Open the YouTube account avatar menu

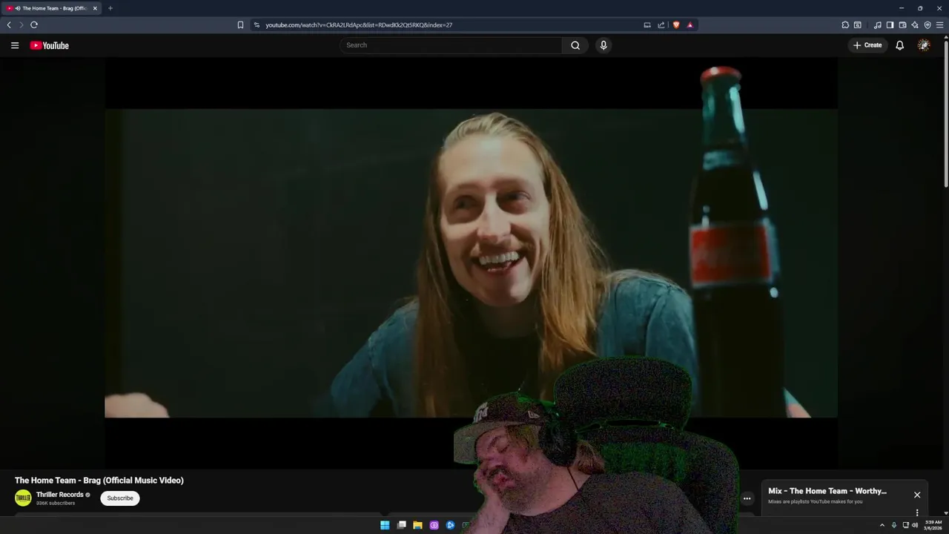coord(924,45)
